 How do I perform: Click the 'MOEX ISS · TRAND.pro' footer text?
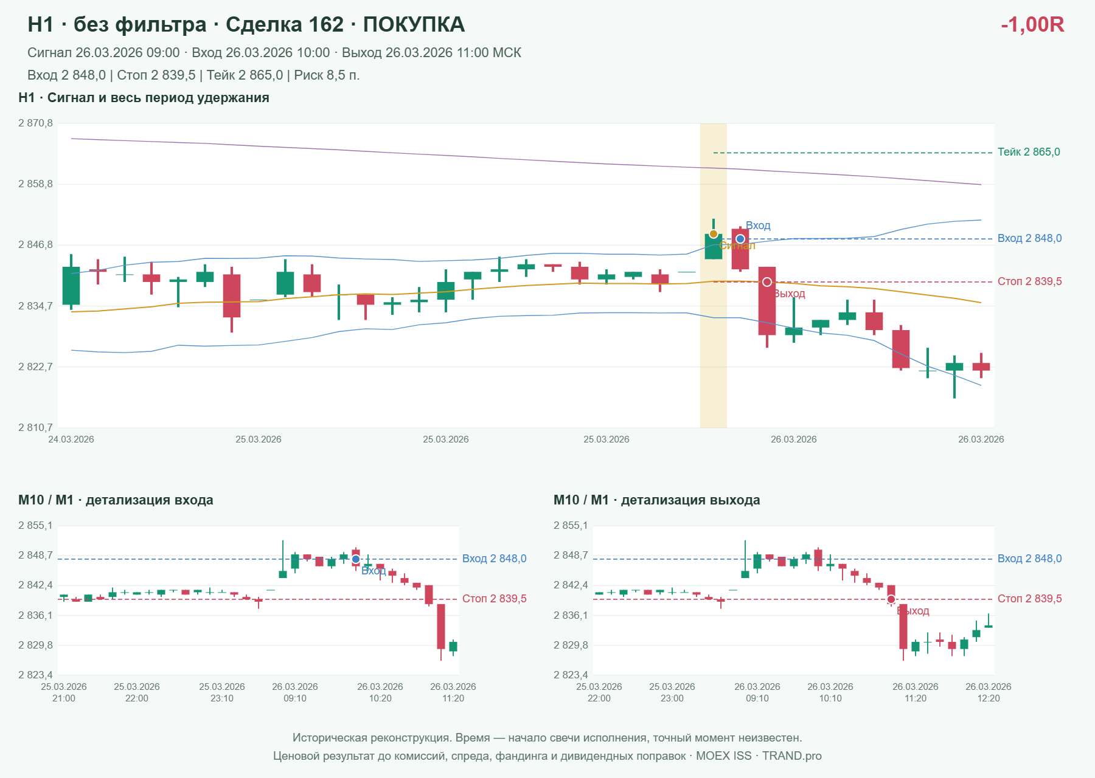click(759, 756)
